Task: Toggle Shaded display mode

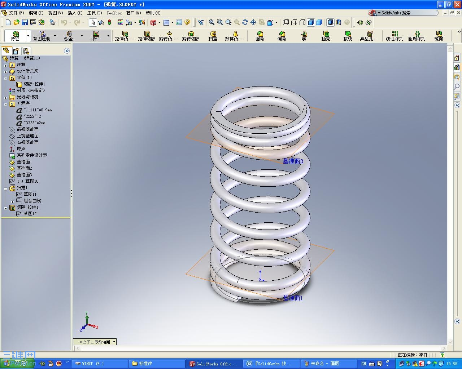Action: click(319, 22)
